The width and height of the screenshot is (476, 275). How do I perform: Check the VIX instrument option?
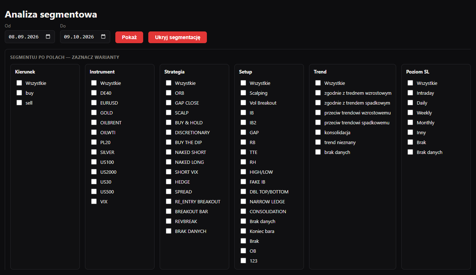click(94, 201)
